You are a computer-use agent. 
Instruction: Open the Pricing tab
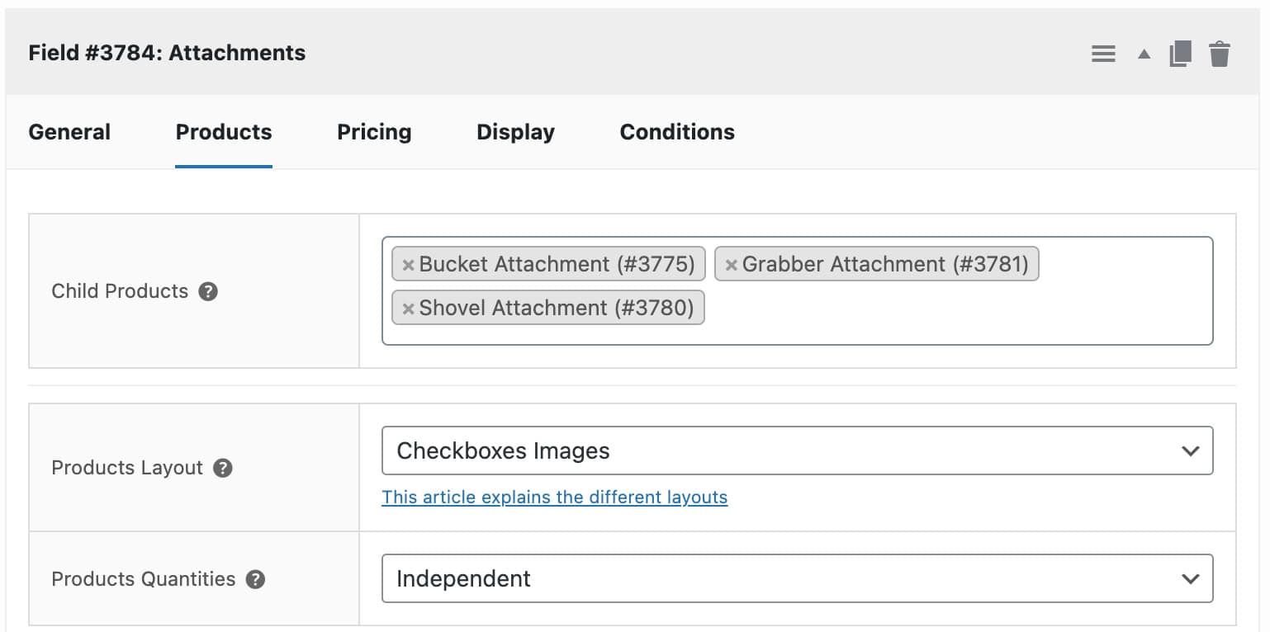[x=373, y=132]
